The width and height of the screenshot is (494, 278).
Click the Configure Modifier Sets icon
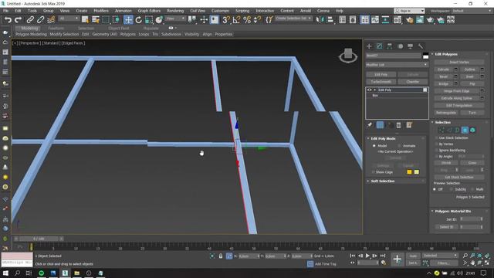coord(409,125)
